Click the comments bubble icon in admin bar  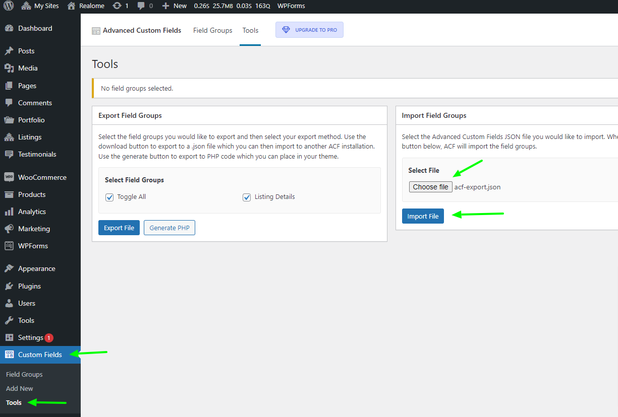click(x=141, y=6)
